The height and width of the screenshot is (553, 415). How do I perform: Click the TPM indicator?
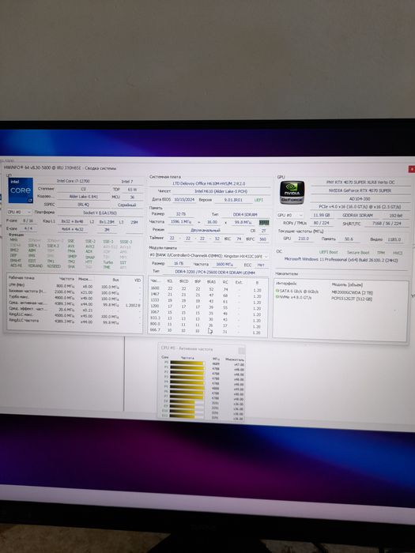pos(380,253)
